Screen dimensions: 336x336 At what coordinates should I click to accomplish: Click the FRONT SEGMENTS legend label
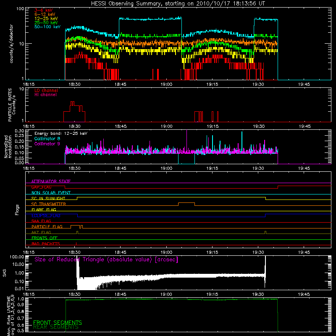[x=58, y=323]
